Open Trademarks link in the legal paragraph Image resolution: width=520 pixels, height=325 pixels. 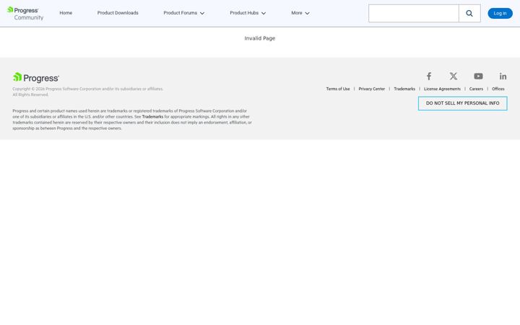(152, 117)
